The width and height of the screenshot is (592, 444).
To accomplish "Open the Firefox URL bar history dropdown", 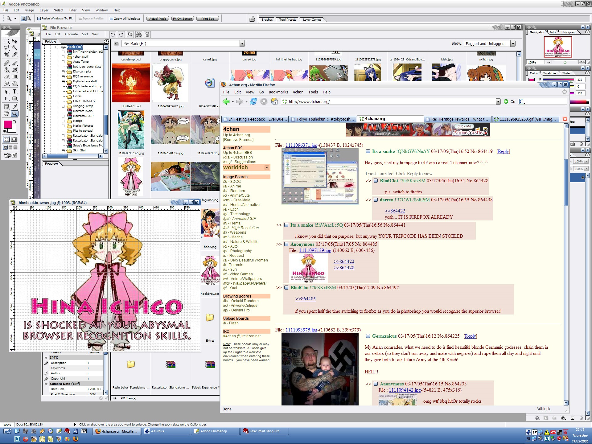I will pos(498,101).
